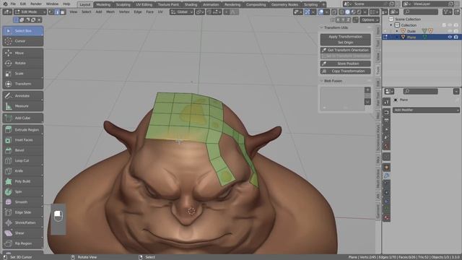The height and width of the screenshot is (260, 462).
Task: Open the File menu
Action: (x=13, y=4)
